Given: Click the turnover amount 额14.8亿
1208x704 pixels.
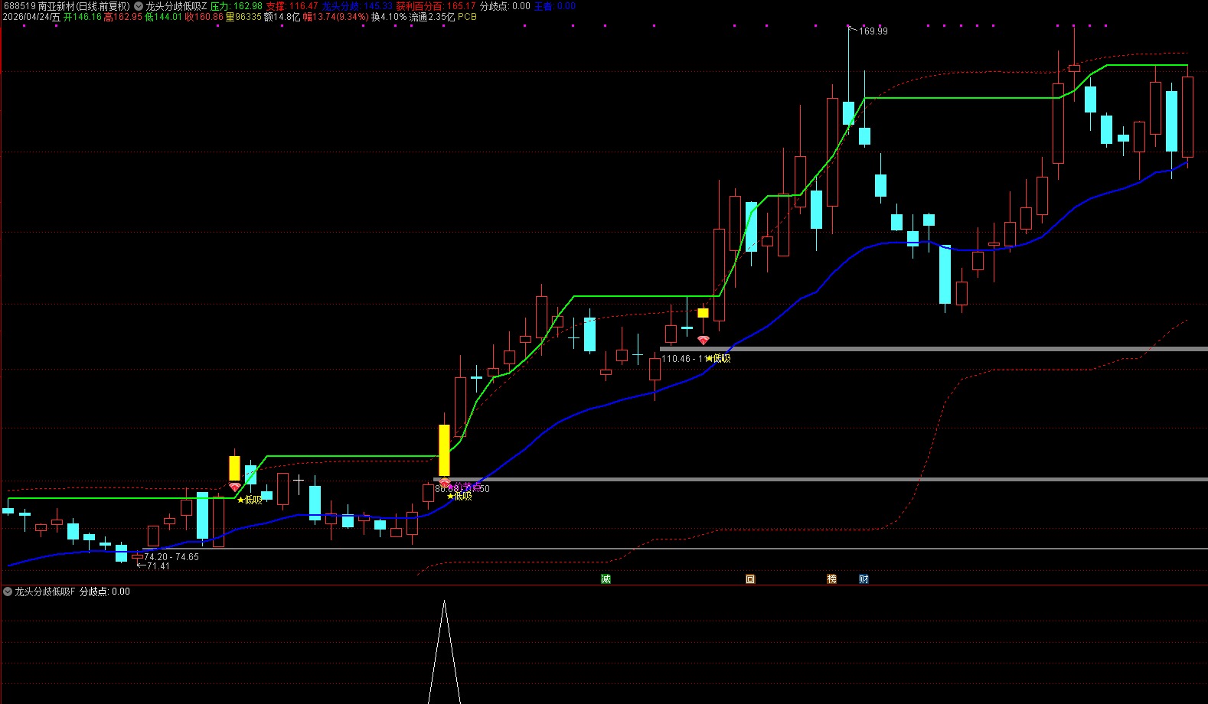Looking at the screenshot, I should click(282, 17).
